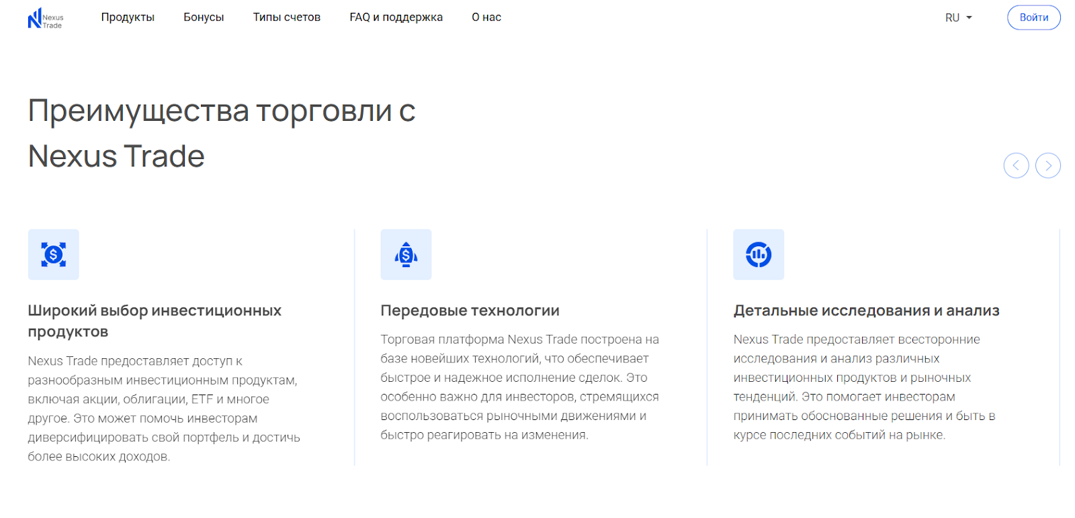Select heading Детальные исследования и анализ
1075x518 pixels.
click(866, 311)
